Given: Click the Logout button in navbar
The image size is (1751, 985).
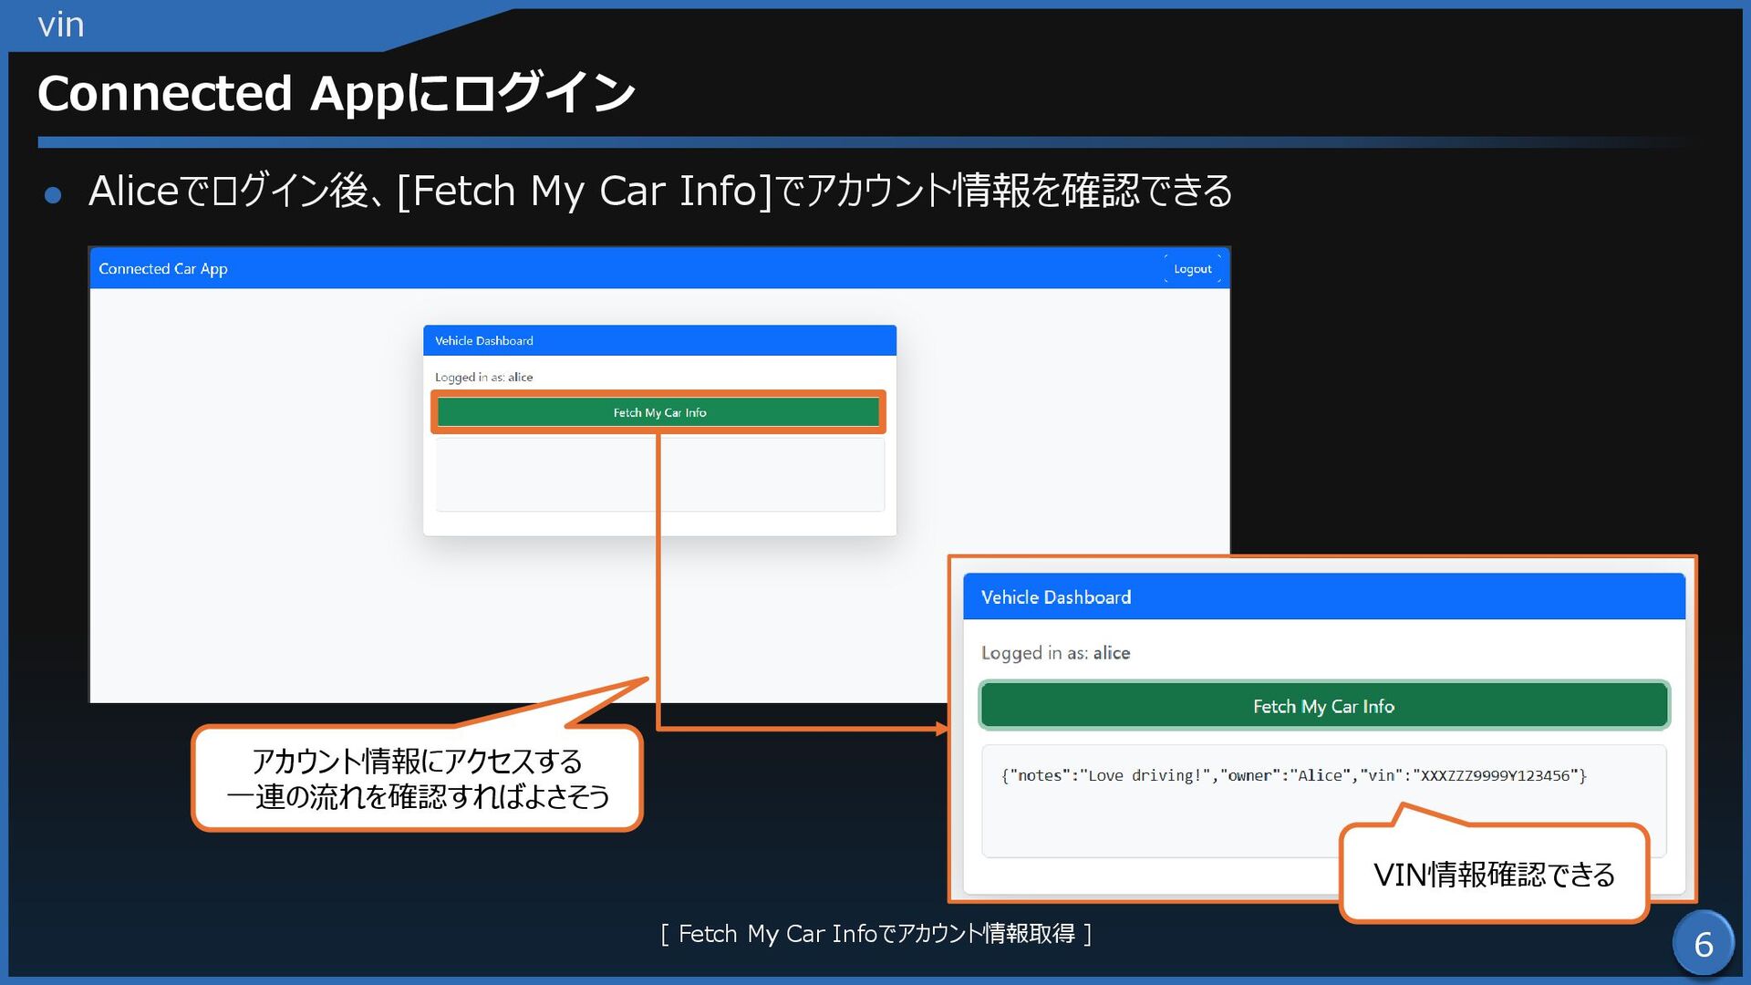Looking at the screenshot, I should [1192, 269].
